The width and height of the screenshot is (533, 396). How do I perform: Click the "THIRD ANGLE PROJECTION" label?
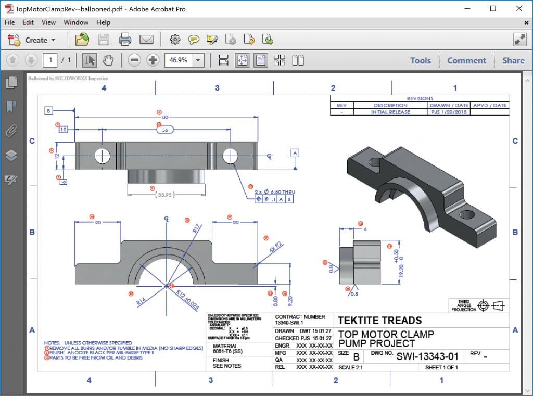(x=464, y=305)
